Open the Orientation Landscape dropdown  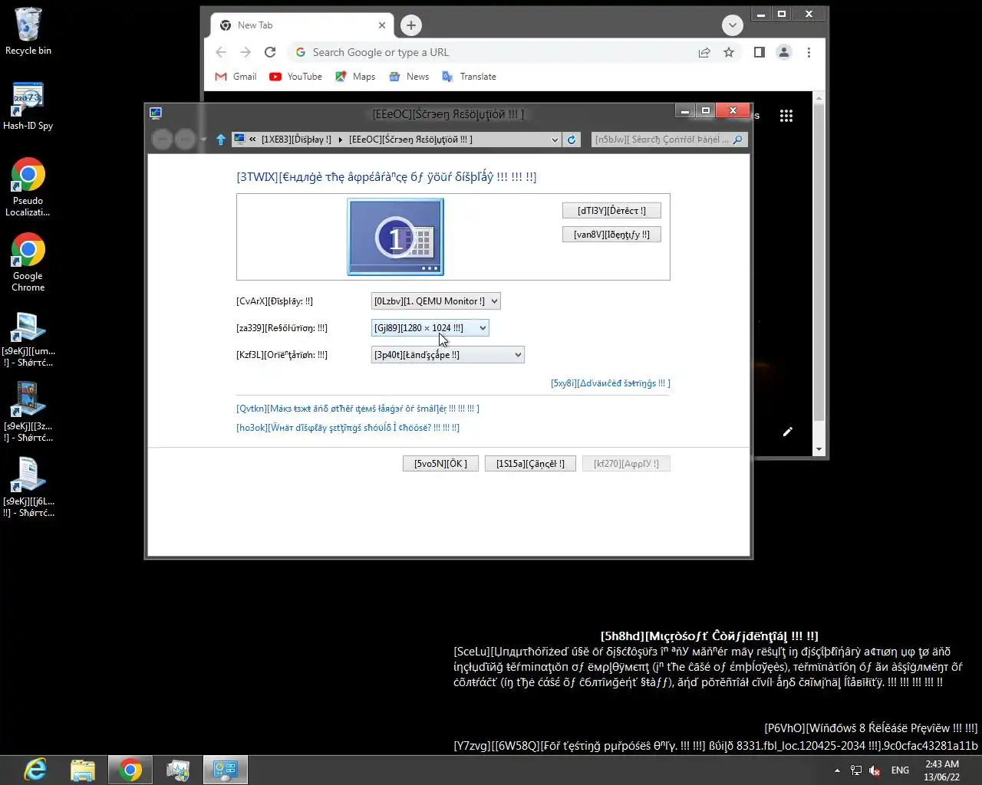pos(448,355)
